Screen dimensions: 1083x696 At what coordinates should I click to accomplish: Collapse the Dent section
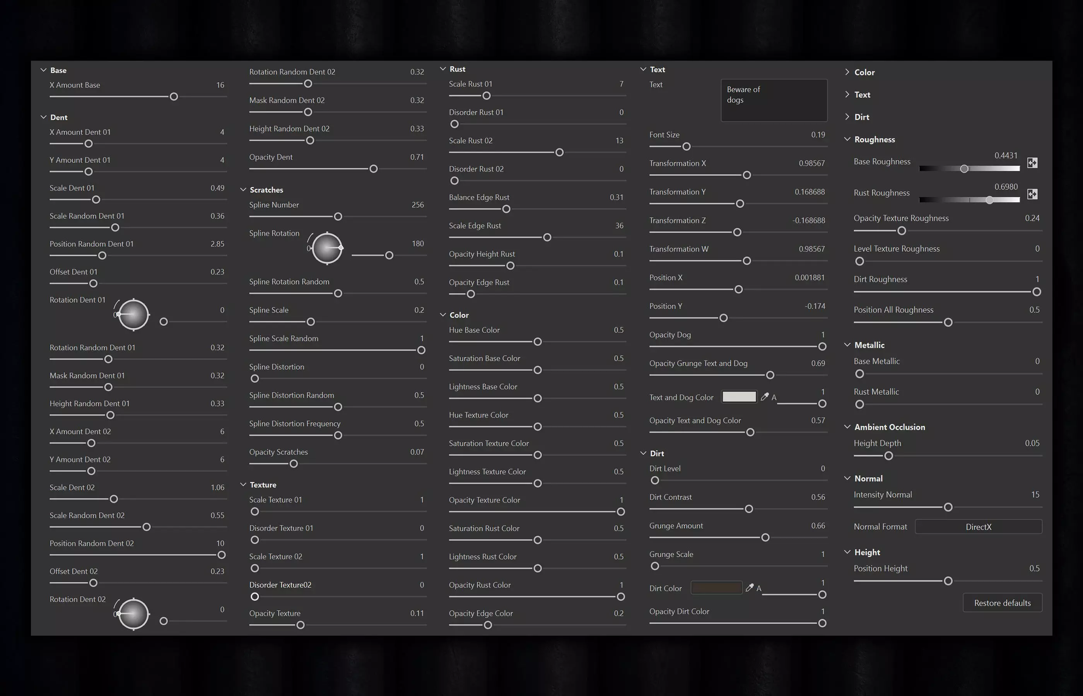tap(44, 117)
